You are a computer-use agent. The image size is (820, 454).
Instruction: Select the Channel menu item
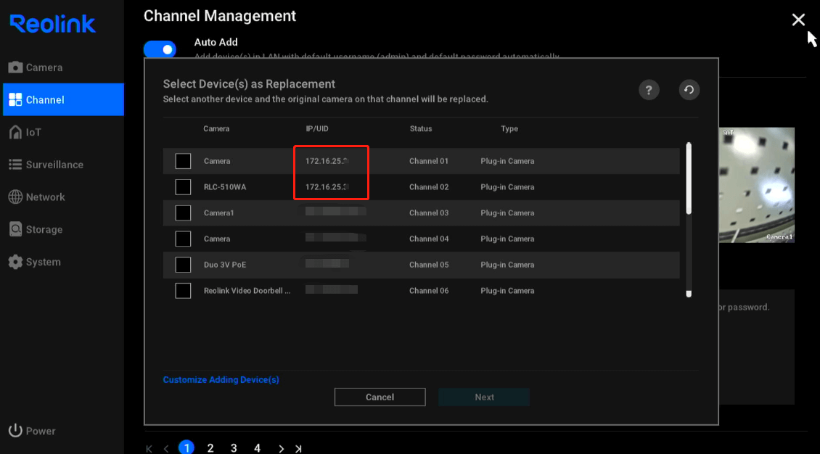pyautogui.click(x=63, y=99)
